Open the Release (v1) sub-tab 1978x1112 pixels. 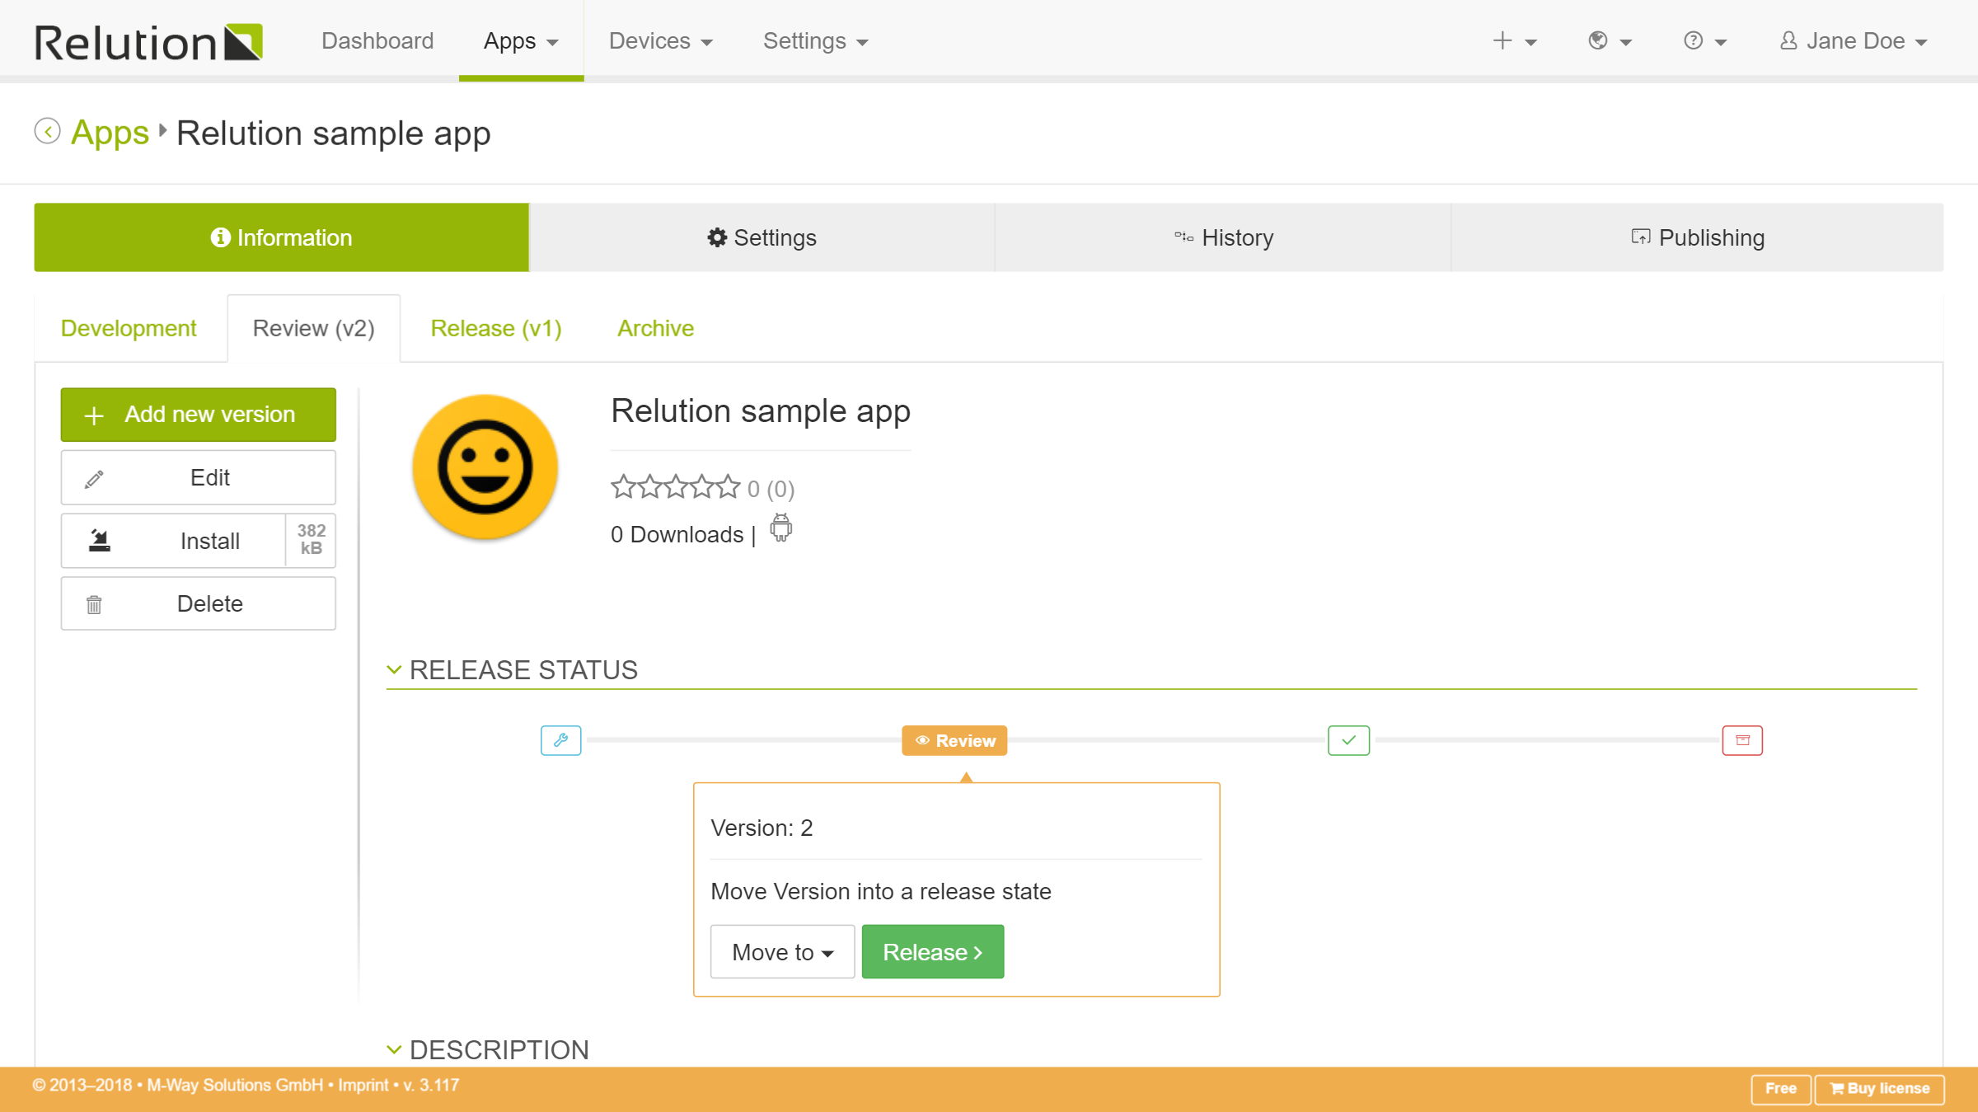tap(496, 328)
